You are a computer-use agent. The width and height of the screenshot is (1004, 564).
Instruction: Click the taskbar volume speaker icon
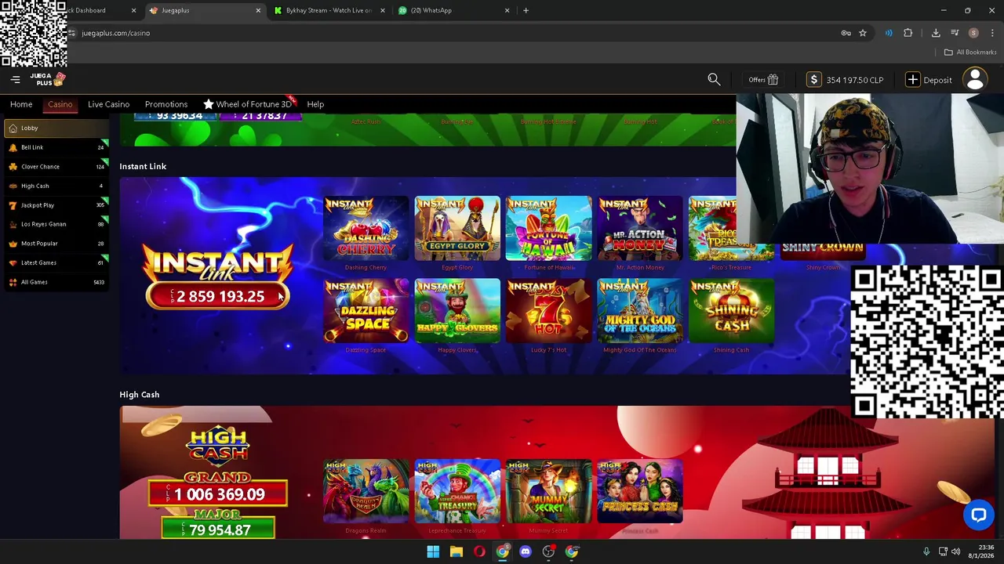pyautogui.click(x=955, y=551)
